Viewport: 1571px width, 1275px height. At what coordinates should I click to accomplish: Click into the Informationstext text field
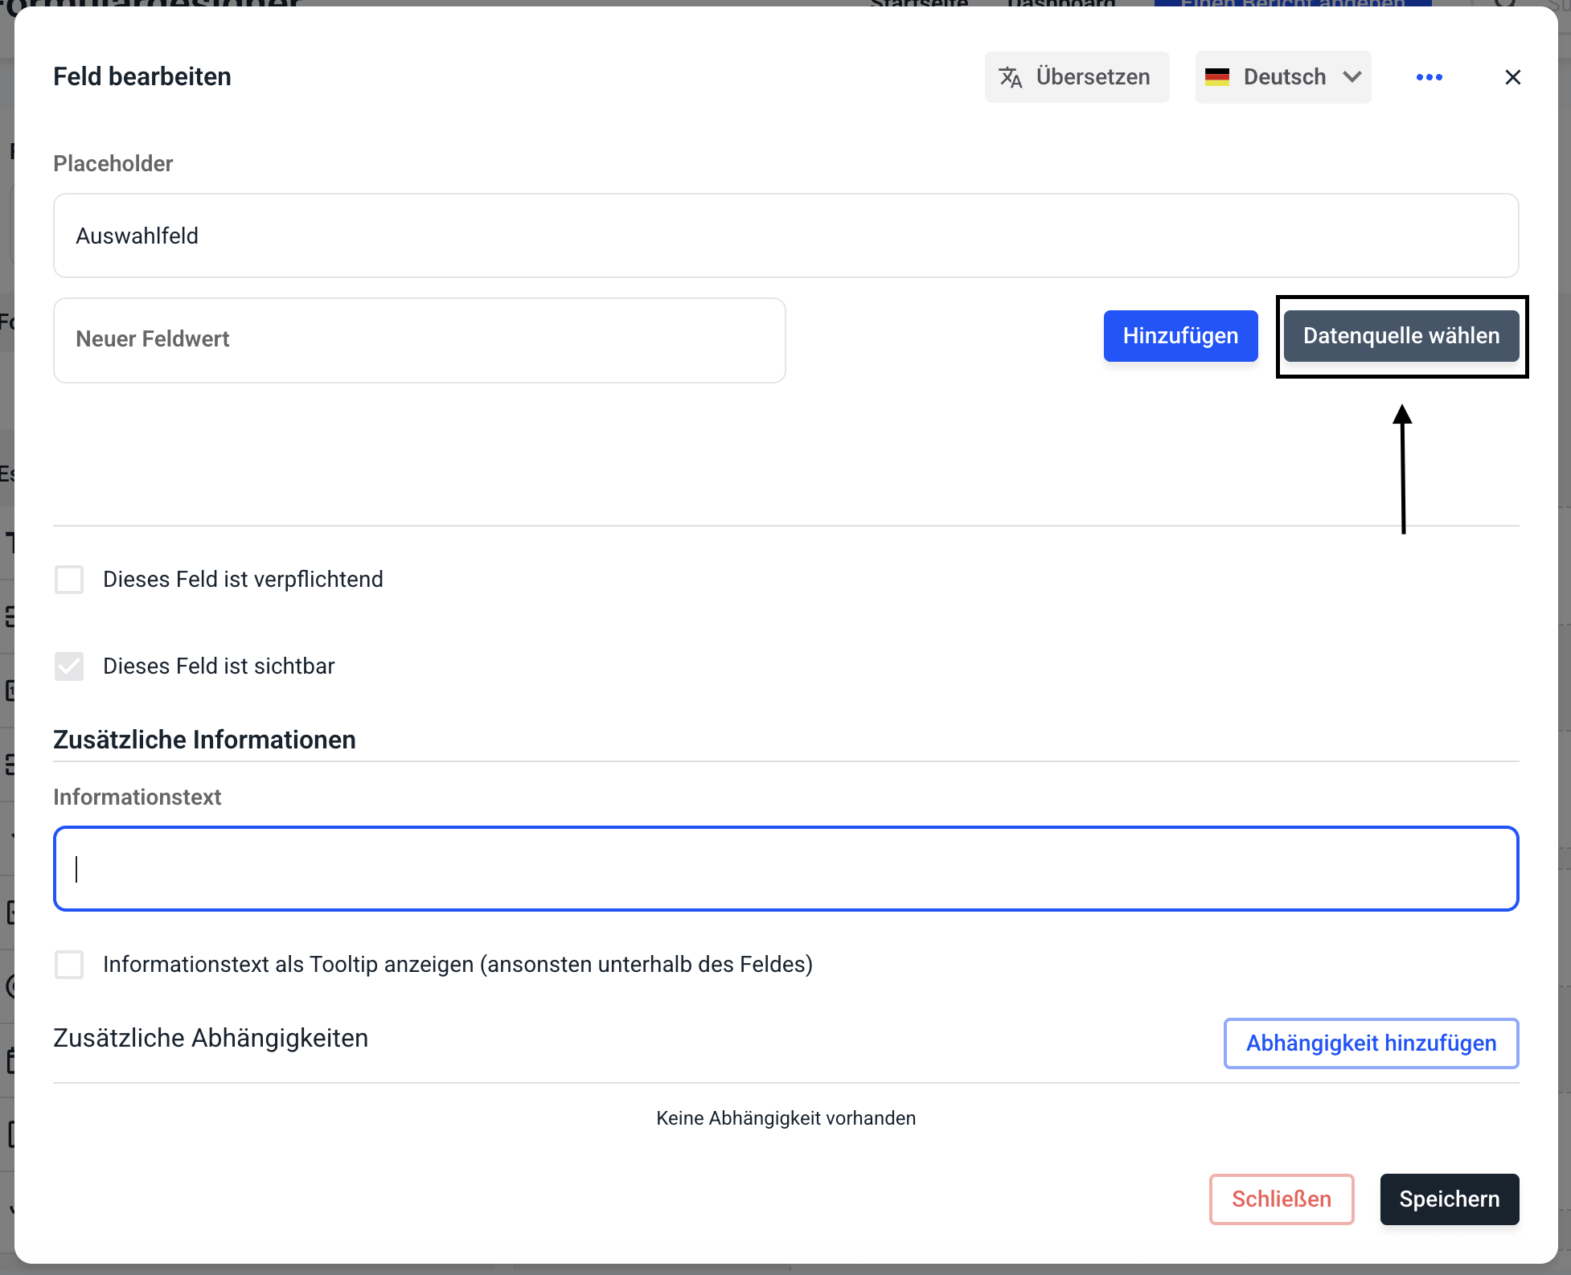click(x=785, y=869)
